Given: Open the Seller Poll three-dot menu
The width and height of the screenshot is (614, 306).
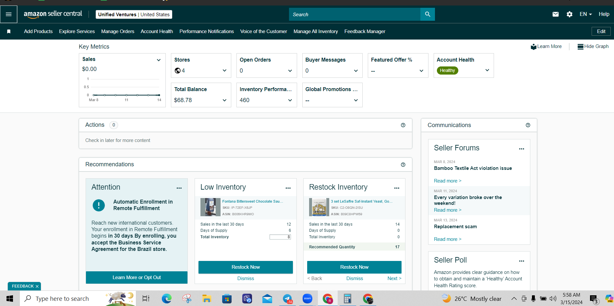Looking at the screenshot, I should pyautogui.click(x=522, y=261).
